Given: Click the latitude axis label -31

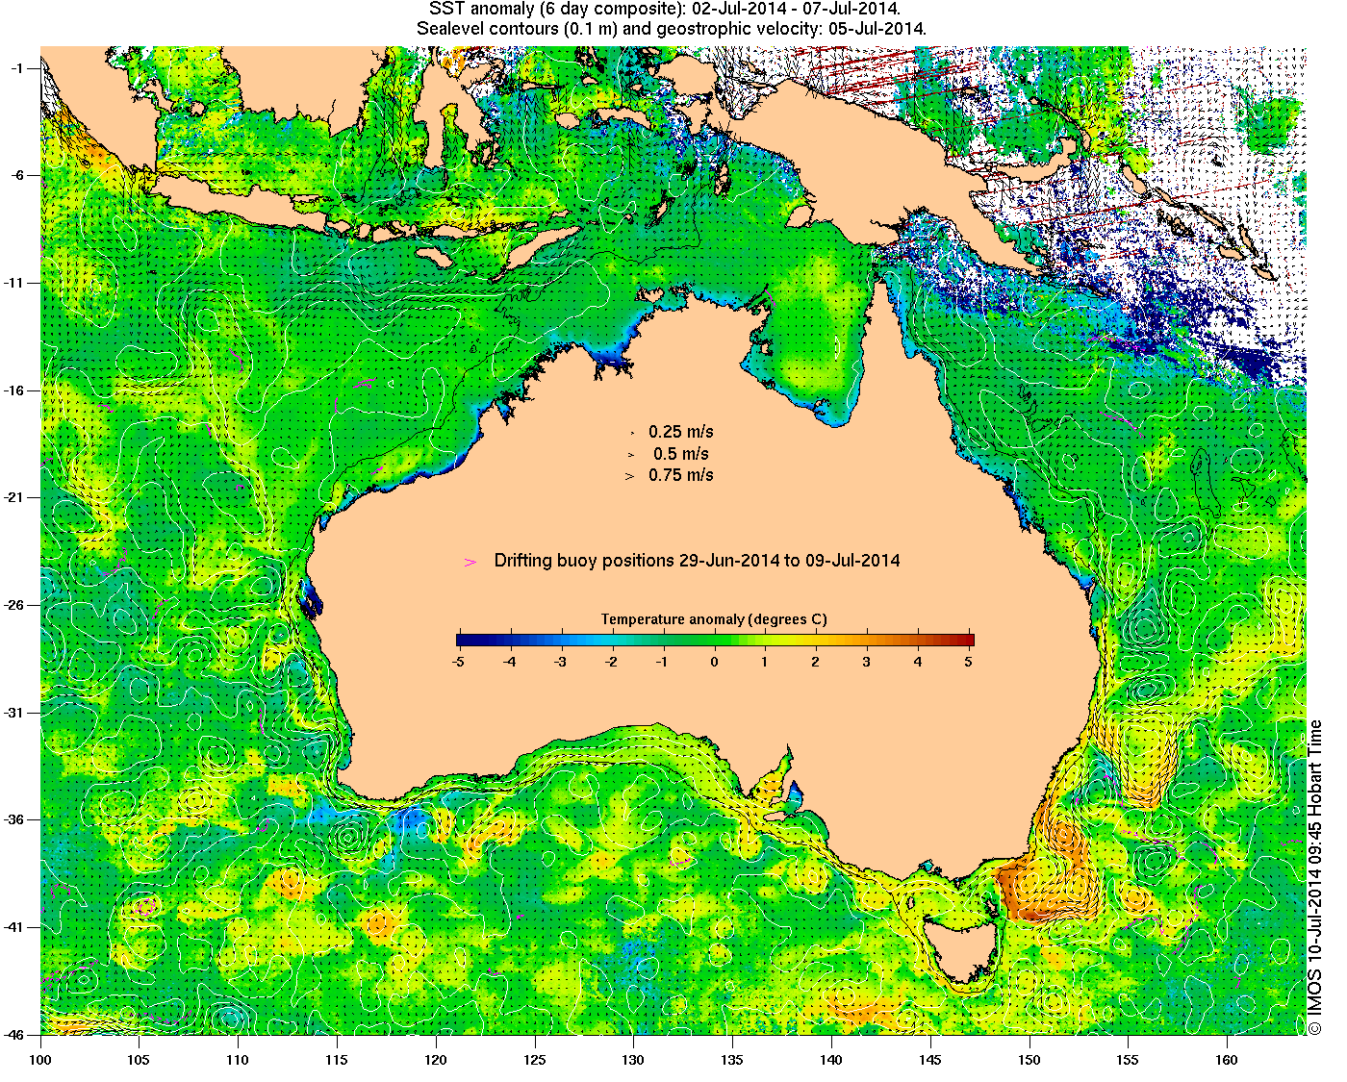Looking at the screenshot, I should point(16,713).
